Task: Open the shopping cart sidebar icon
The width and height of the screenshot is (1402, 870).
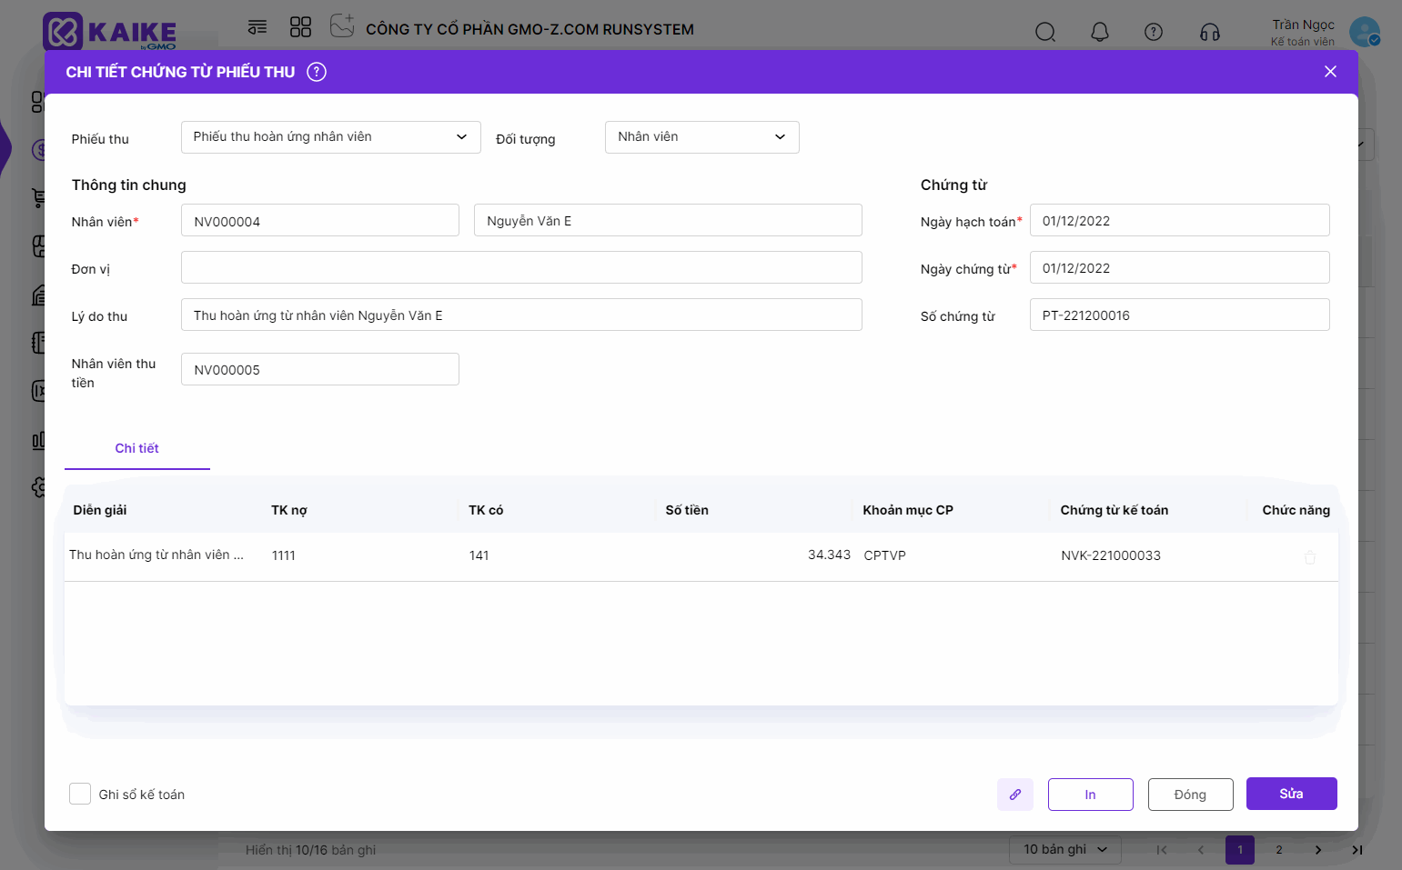Action: pos(38,197)
